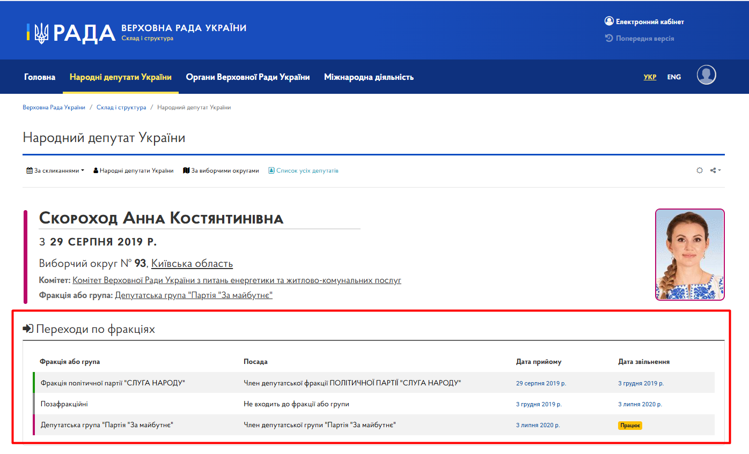Open Попередня версія link
The width and height of the screenshot is (749, 454).
(x=640, y=39)
